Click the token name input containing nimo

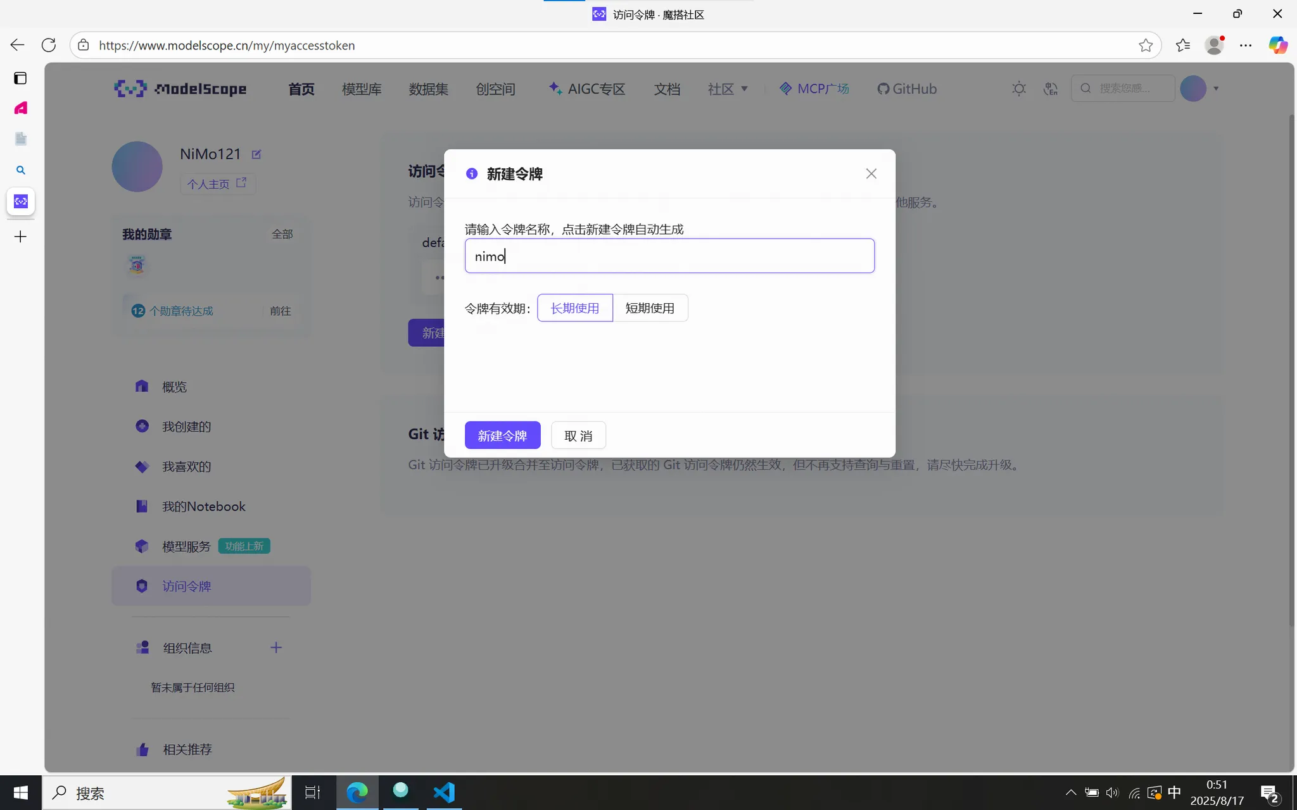669,256
